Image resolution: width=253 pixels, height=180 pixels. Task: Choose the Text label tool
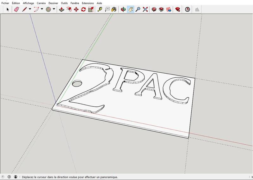107,9
